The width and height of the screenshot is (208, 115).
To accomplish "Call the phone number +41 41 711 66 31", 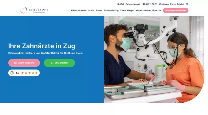I will click(149, 4).
